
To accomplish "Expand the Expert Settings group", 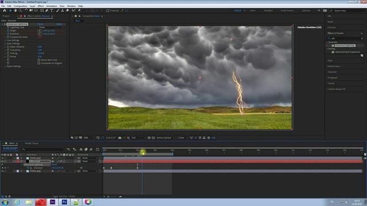I will 5,66.
